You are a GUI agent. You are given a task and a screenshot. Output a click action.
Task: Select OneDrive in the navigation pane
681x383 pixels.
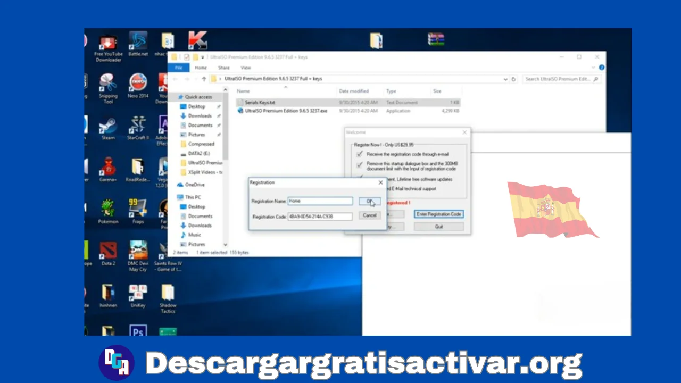194,185
